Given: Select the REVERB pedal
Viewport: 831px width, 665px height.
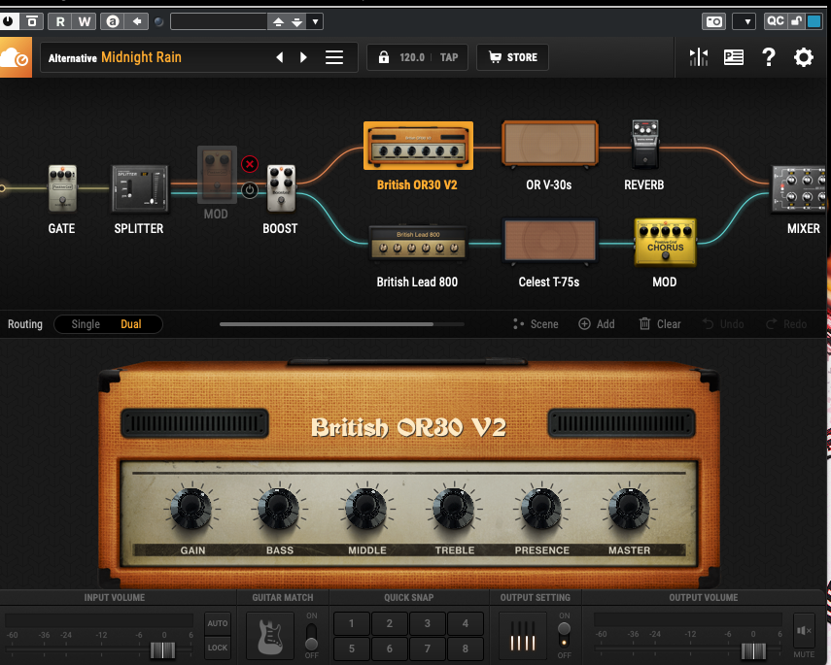Looking at the screenshot, I should click(645, 144).
